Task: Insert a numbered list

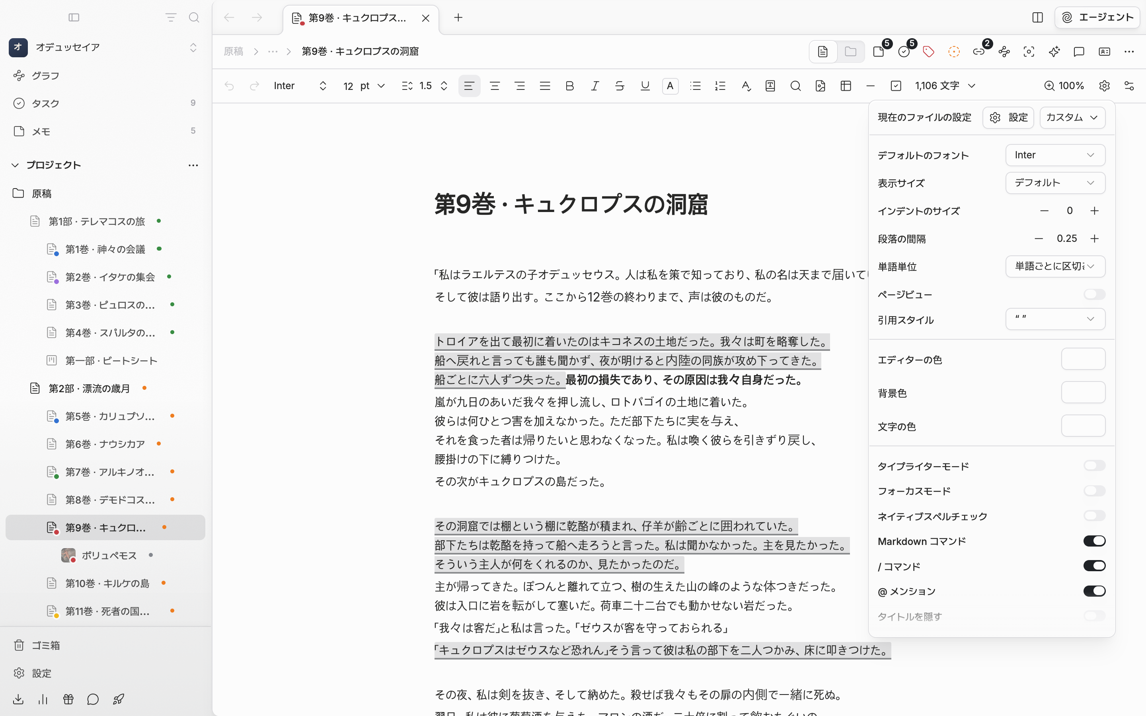Action: click(720, 86)
